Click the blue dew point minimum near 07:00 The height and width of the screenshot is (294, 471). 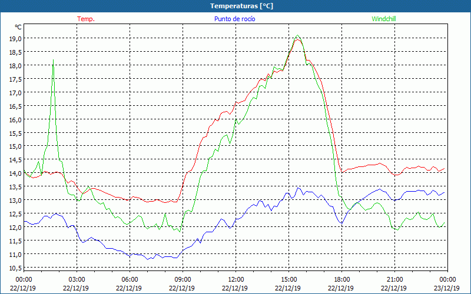pyautogui.click(x=148, y=259)
